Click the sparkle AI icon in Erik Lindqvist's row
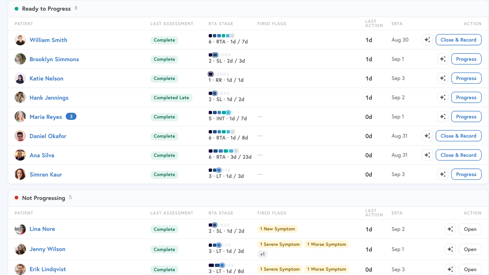The height and width of the screenshot is (275, 489). [x=450, y=269]
